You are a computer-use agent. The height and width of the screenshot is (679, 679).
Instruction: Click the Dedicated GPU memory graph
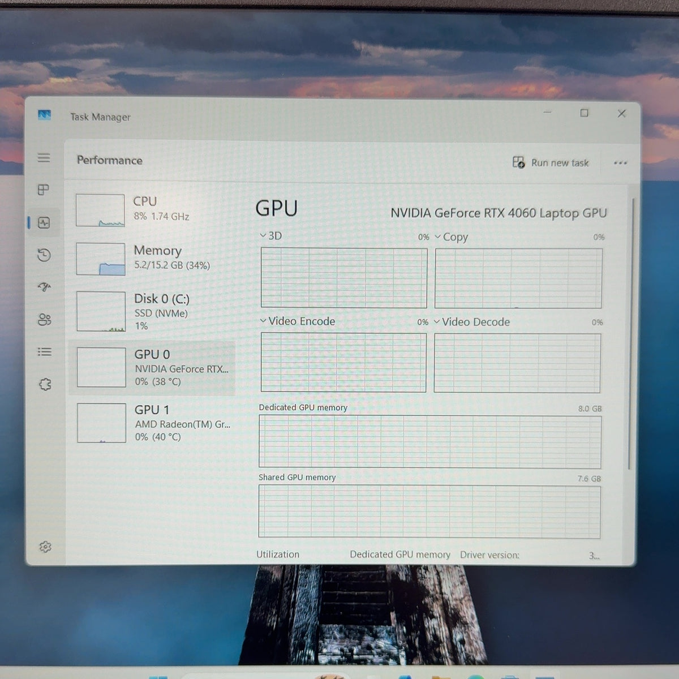(x=430, y=442)
